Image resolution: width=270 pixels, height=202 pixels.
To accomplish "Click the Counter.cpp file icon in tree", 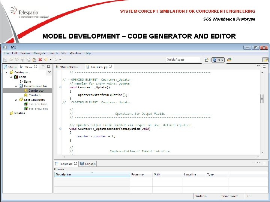I will 26,91.
